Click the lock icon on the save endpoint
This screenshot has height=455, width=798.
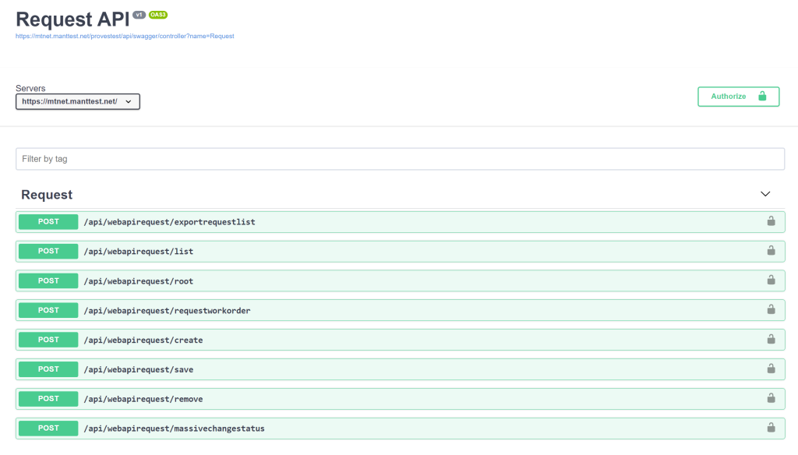[x=771, y=369]
